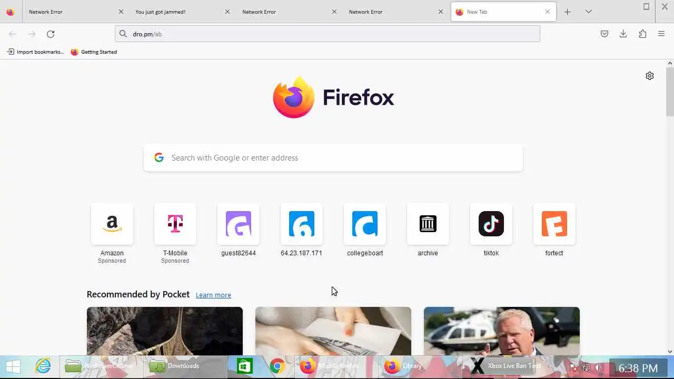
Task: Switch to Firefox Library taskbar window
Action: point(420,366)
